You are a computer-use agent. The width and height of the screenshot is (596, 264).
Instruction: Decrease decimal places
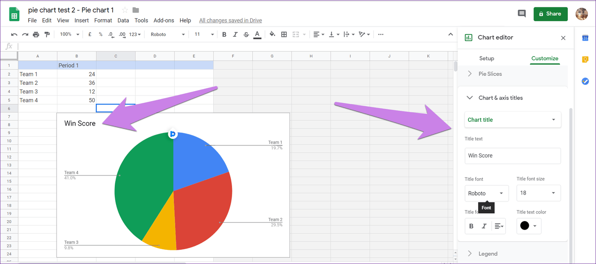click(111, 34)
